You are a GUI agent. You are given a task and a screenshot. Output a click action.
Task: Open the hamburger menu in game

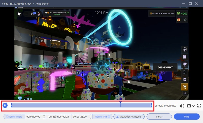(x=27, y=14)
